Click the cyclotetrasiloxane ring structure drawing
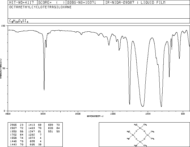The width and height of the screenshot is (190, 147). point(141,135)
